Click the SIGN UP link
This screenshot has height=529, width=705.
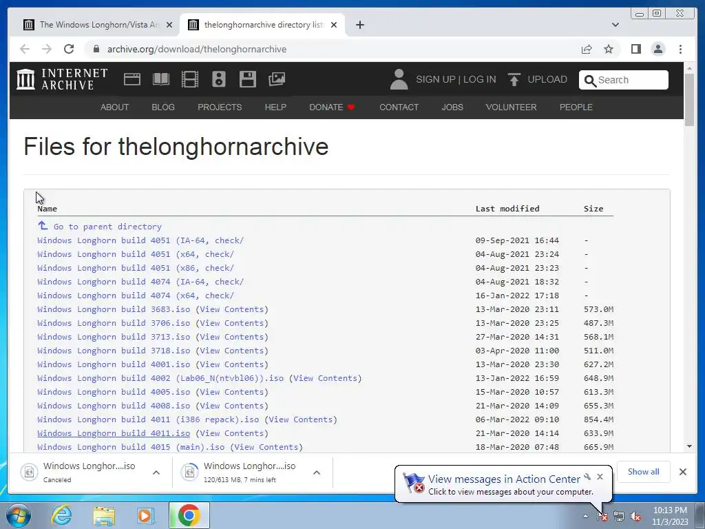(436, 79)
